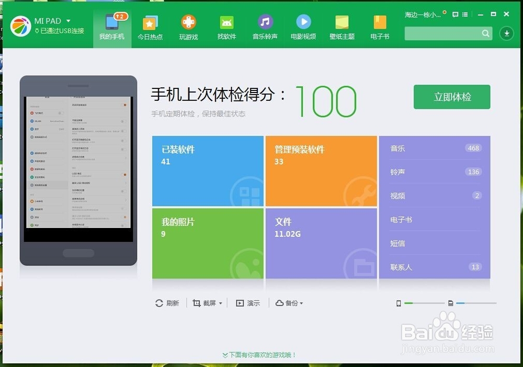523x367 pixels.
Task: Click account name 海边一栋小...
Action: [x=423, y=15]
